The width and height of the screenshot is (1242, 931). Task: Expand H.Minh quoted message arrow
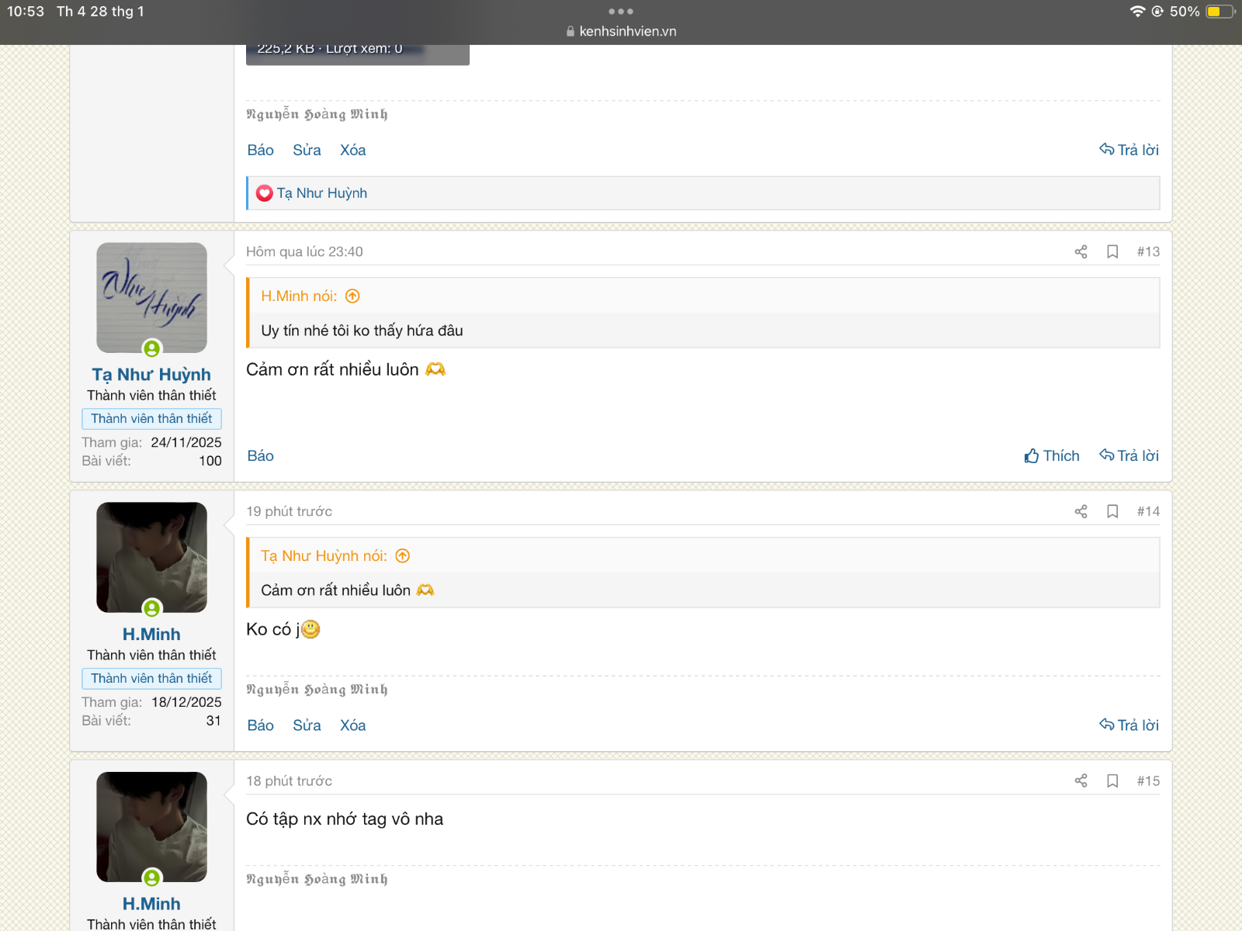[352, 296]
